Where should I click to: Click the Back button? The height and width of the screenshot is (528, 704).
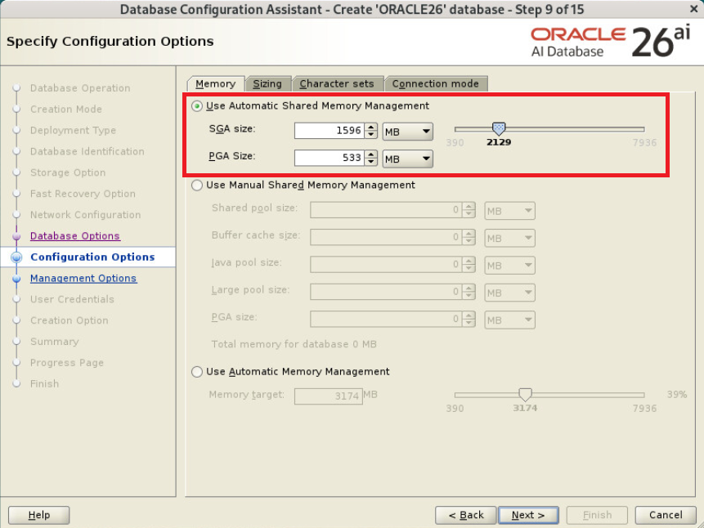[465, 515]
